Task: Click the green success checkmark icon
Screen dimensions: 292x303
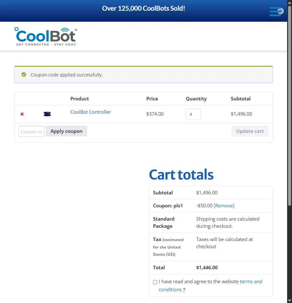Action: pos(24,75)
